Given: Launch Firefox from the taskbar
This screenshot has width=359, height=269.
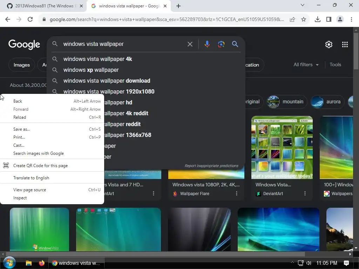Looking at the screenshot, I should click(42, 263).
